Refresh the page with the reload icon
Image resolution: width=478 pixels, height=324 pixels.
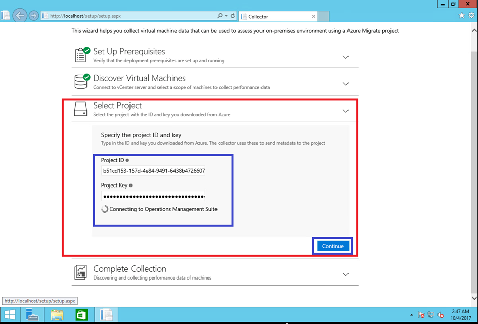[x=233, y=16]
